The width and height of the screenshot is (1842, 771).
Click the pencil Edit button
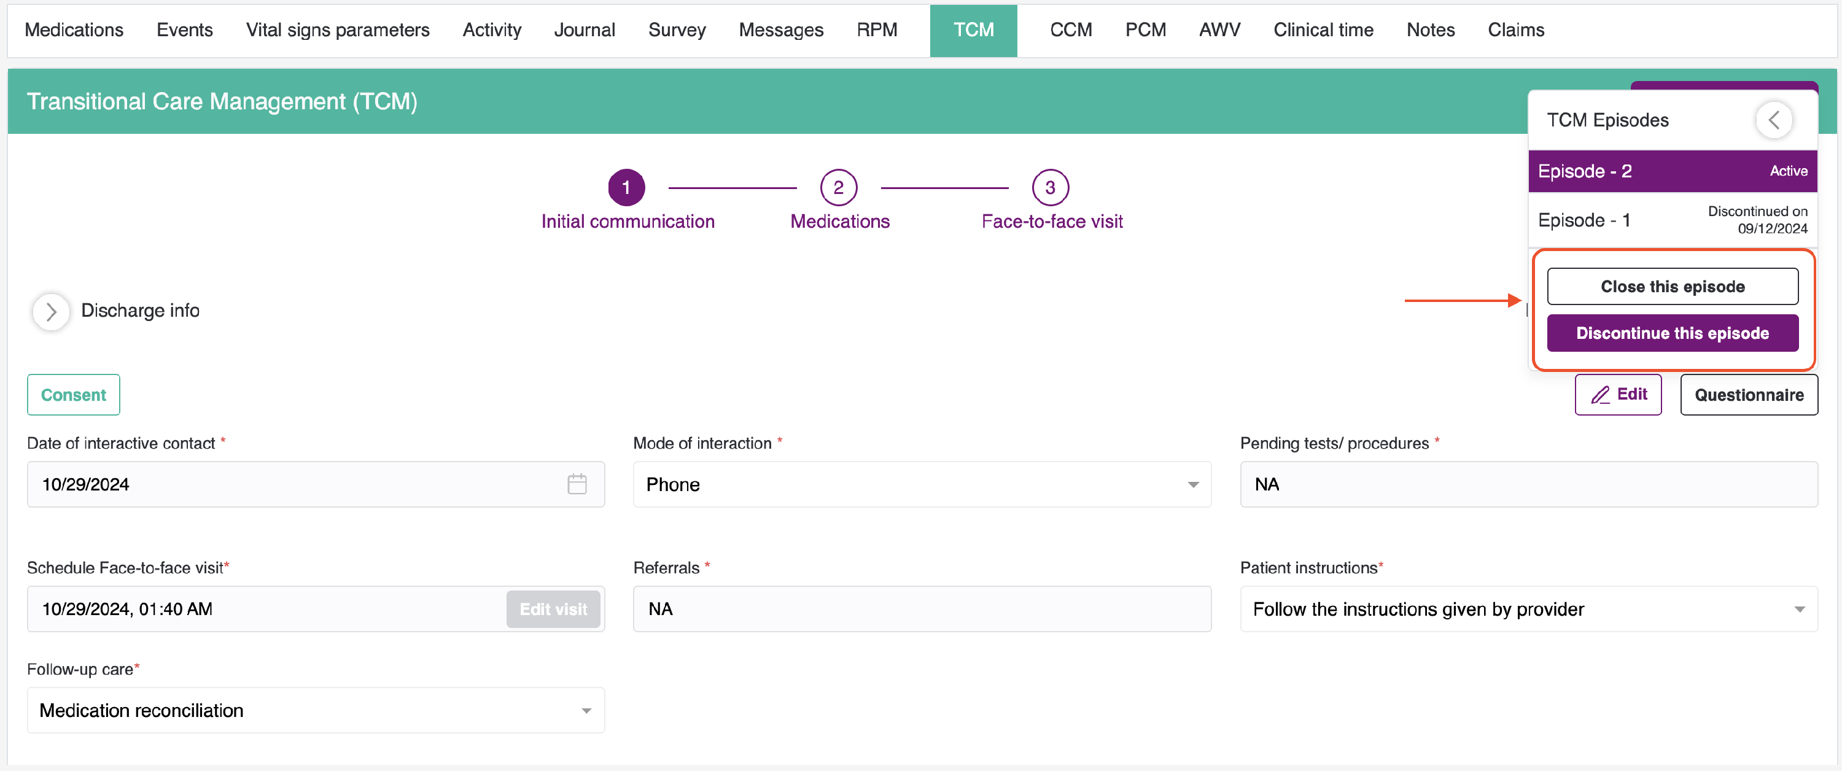(x=1617, y=394)
